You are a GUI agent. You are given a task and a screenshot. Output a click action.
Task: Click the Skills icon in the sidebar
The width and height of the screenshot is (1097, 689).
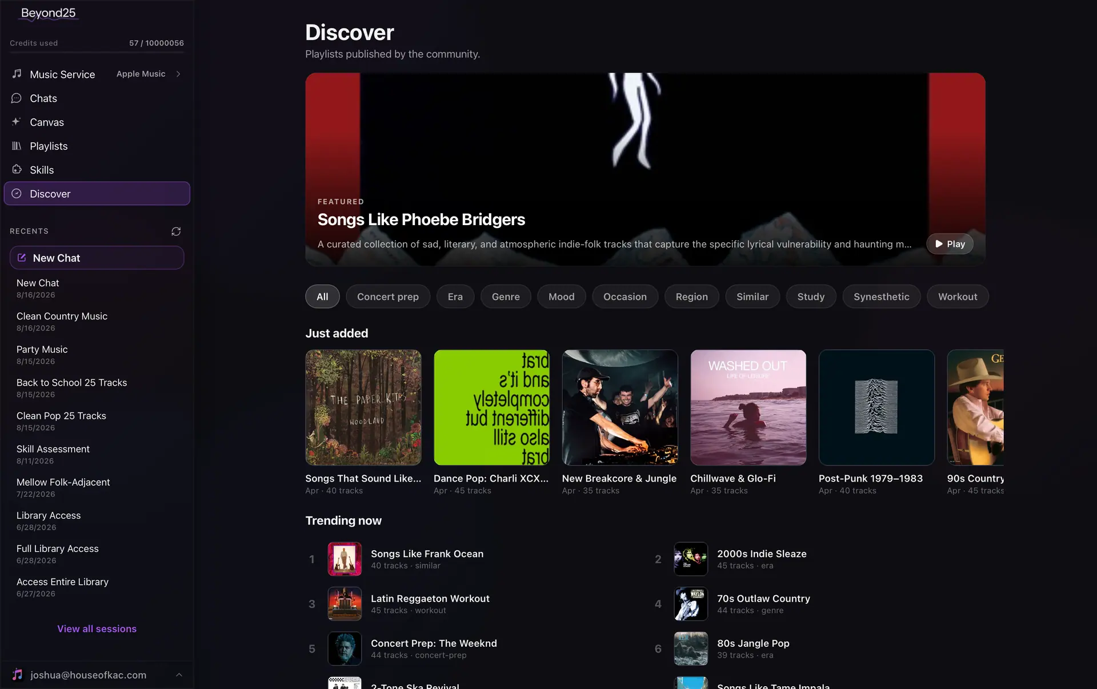point(17,170)
